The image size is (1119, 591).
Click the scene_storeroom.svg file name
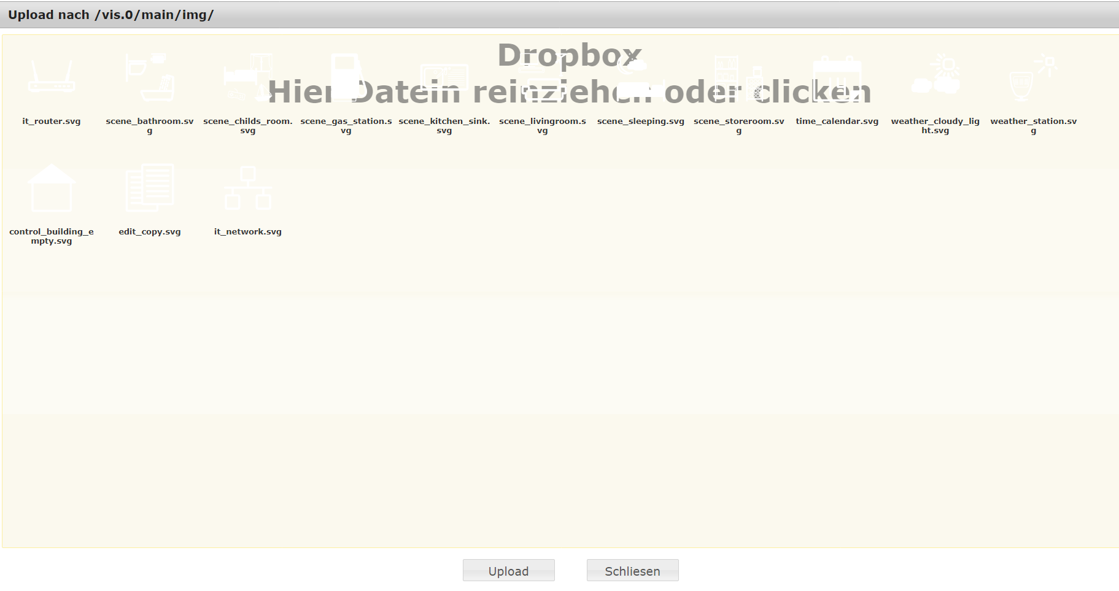(739, 126)
